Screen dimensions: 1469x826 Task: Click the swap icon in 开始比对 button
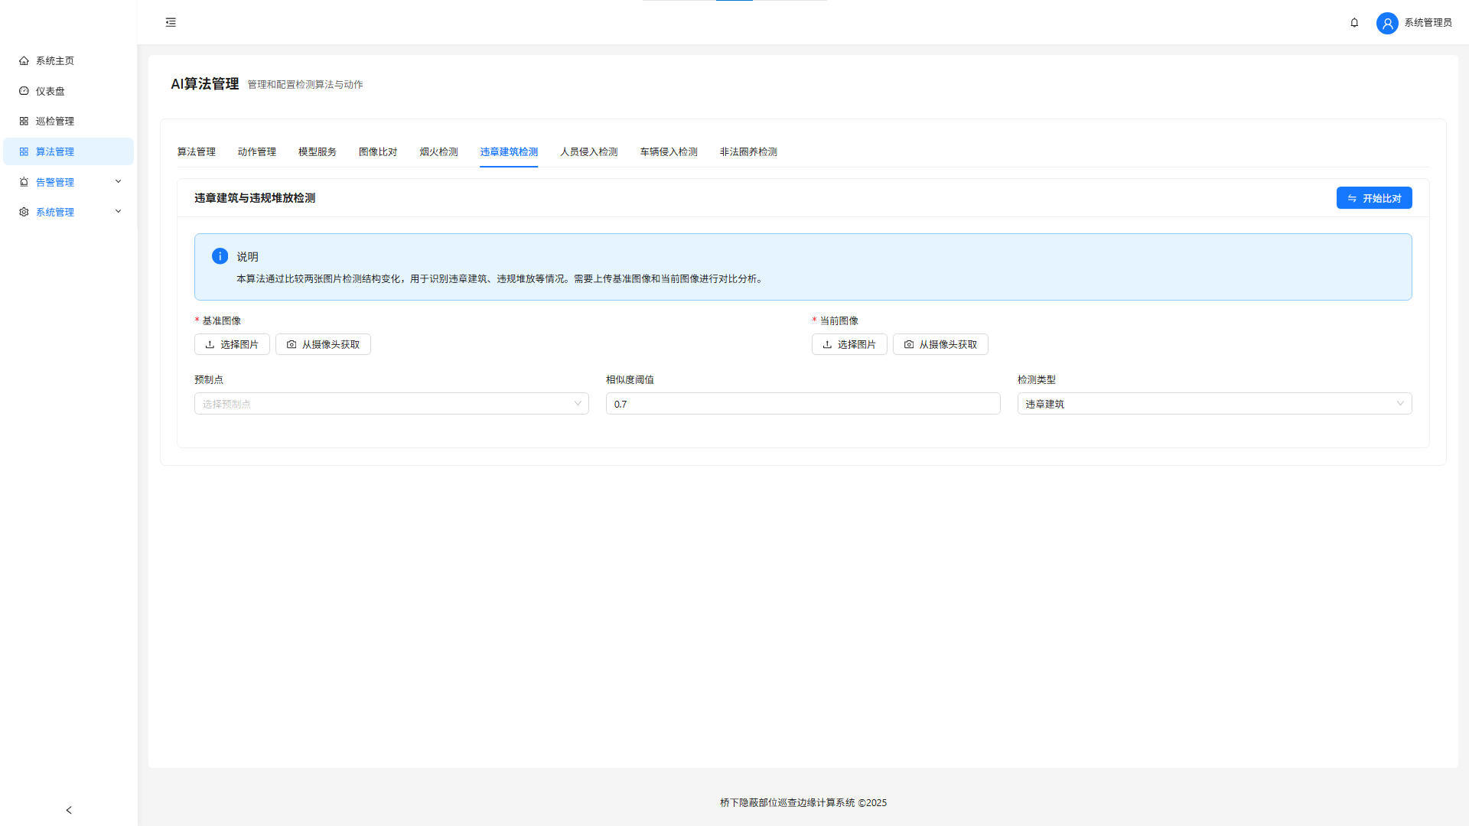click(1352, 198)
